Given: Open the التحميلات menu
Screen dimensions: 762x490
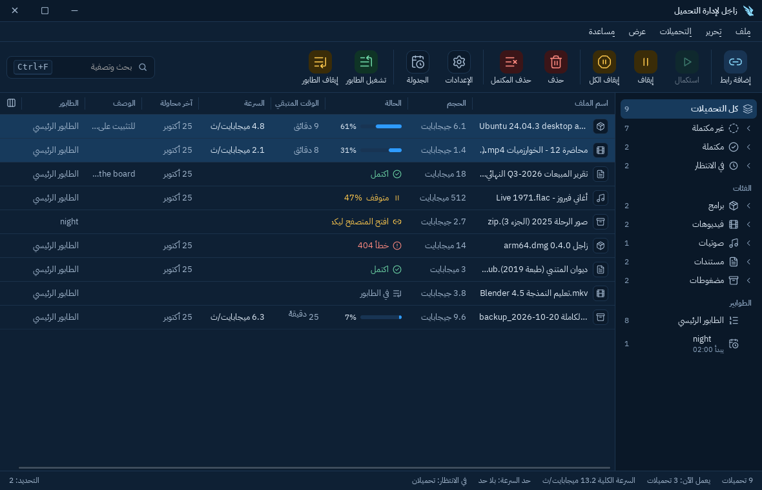Looking at the screenshot, I should point(675,32).
